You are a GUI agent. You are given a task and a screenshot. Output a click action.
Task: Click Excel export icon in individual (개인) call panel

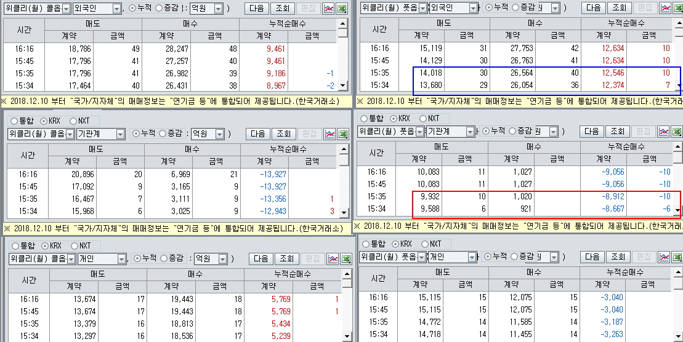click(x=347, y=258)
